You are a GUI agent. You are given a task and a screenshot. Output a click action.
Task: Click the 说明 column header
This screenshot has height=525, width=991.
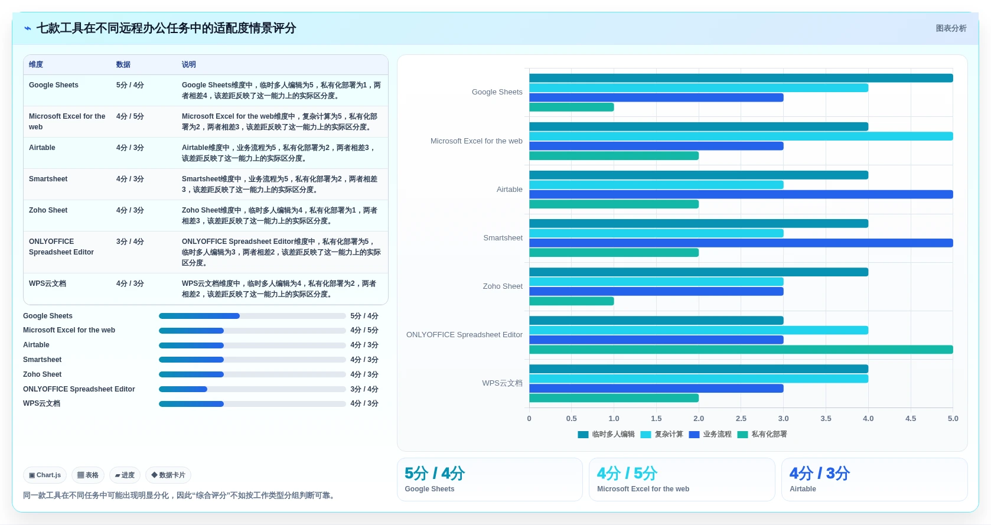tap(189, 64)
